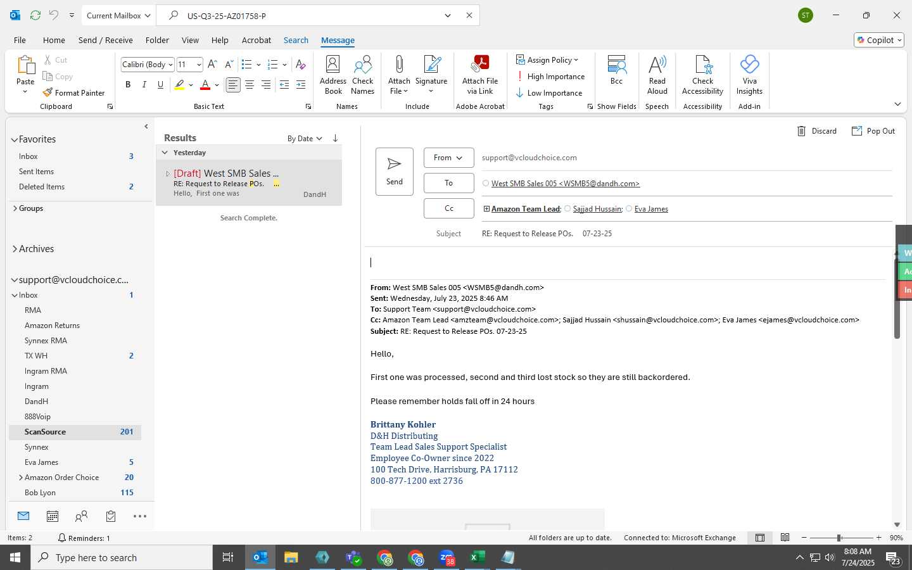Click the To button
912x570 pixels.
448,183
